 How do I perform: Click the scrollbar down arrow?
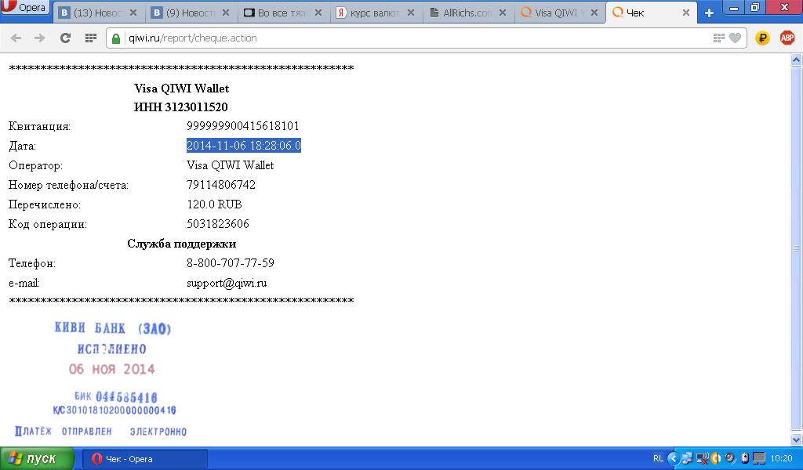[x=797, y=439]
